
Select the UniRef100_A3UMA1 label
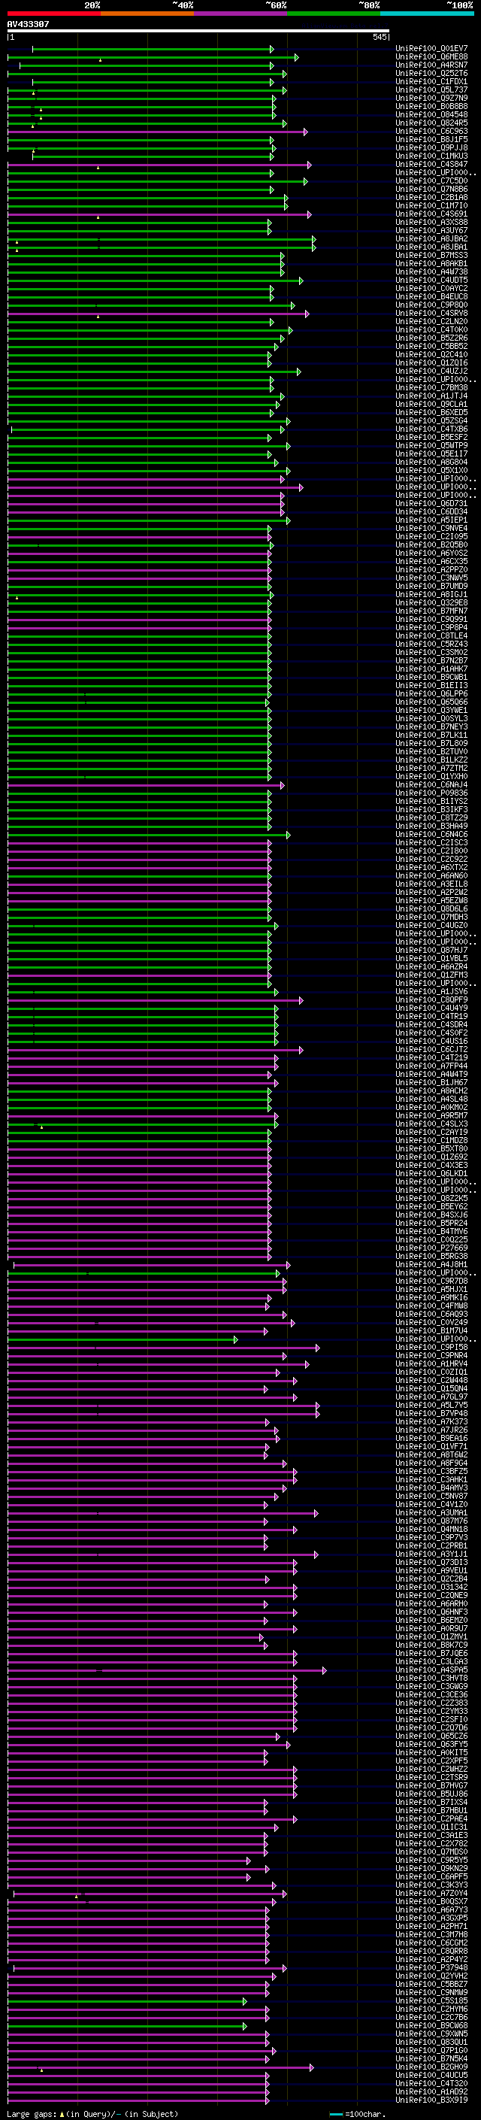(431, 1512)
